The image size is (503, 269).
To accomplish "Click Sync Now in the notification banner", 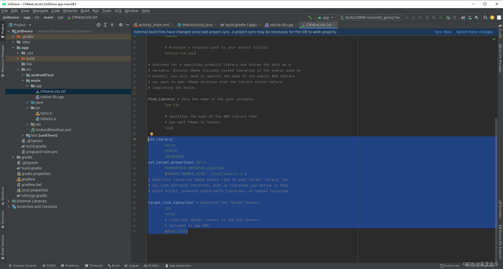I will 442,32.
